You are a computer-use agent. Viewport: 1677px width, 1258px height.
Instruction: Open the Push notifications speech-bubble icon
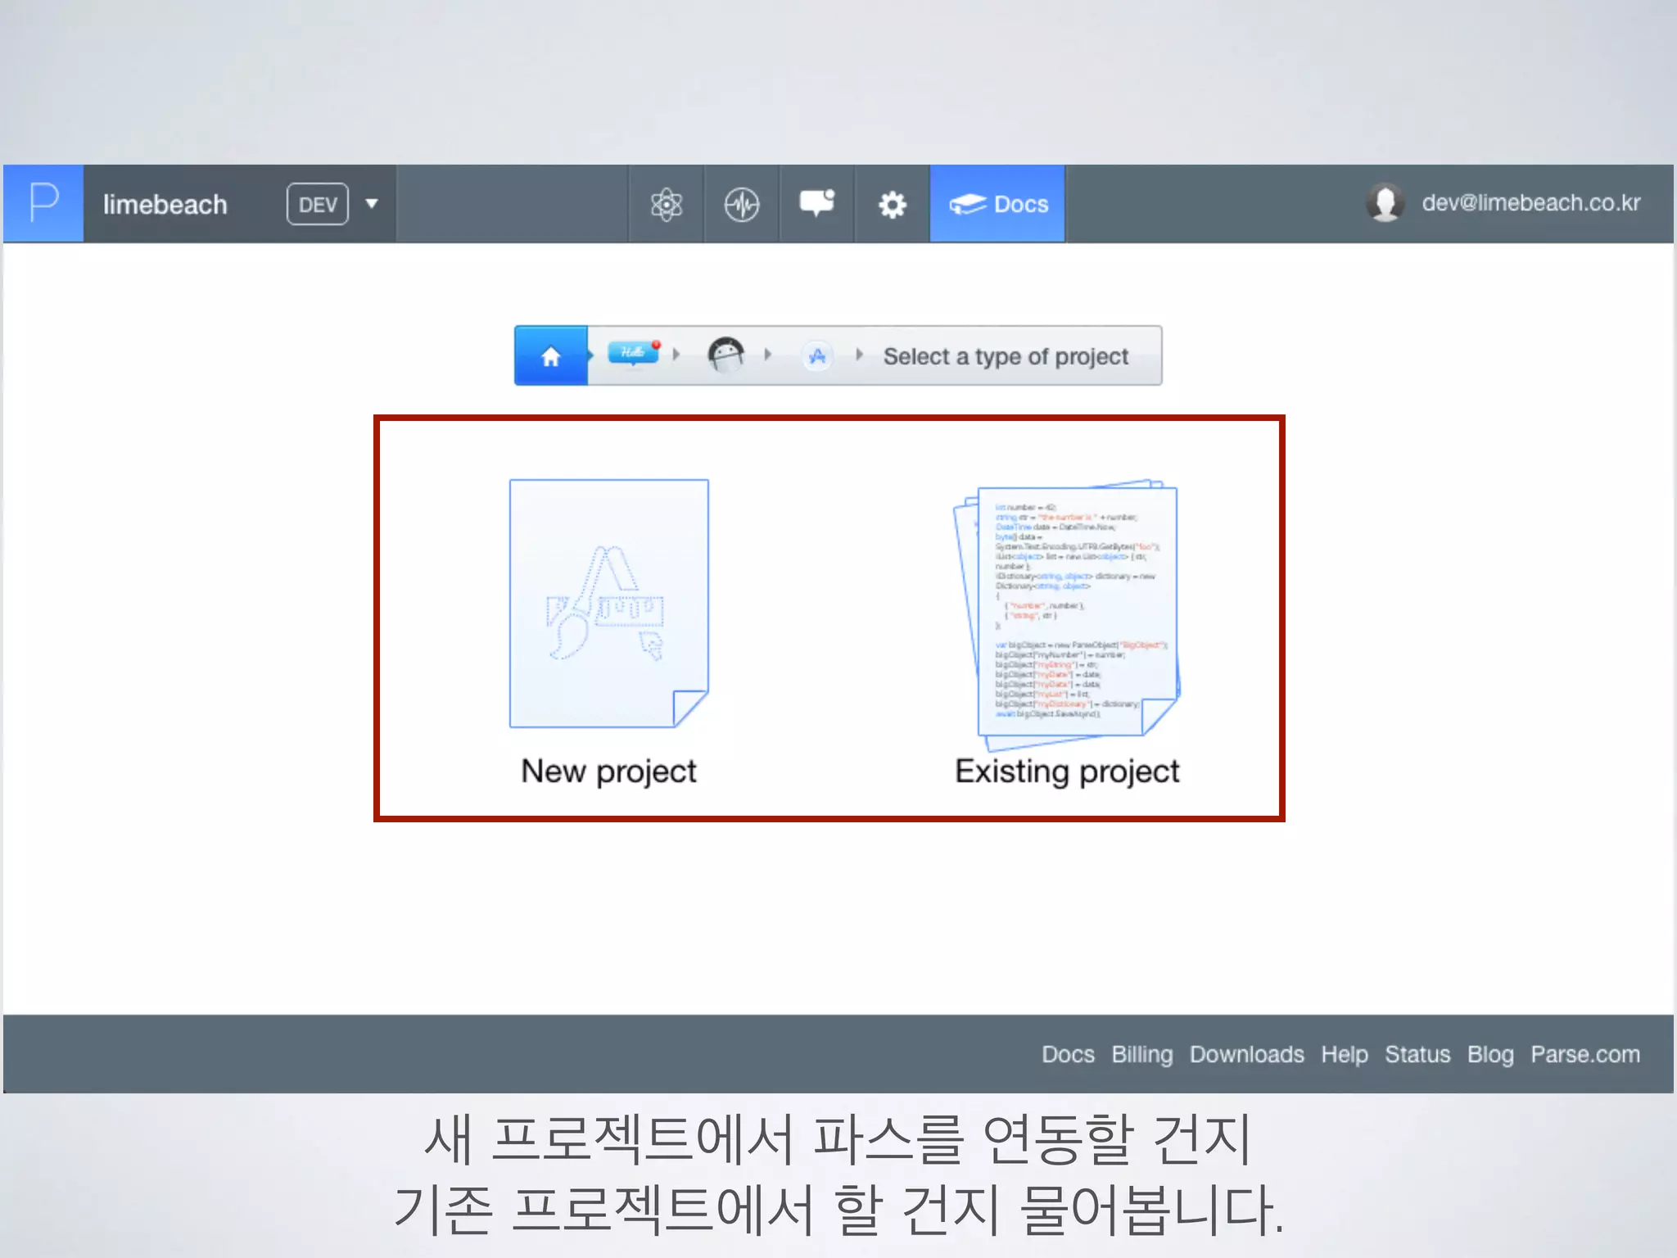(817, 203)
